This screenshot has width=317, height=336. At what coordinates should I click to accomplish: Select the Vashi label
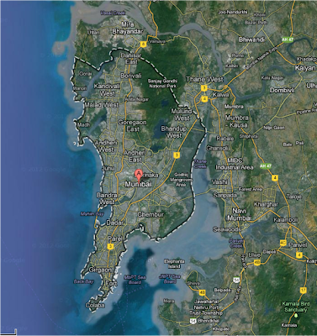coord(219,182)
